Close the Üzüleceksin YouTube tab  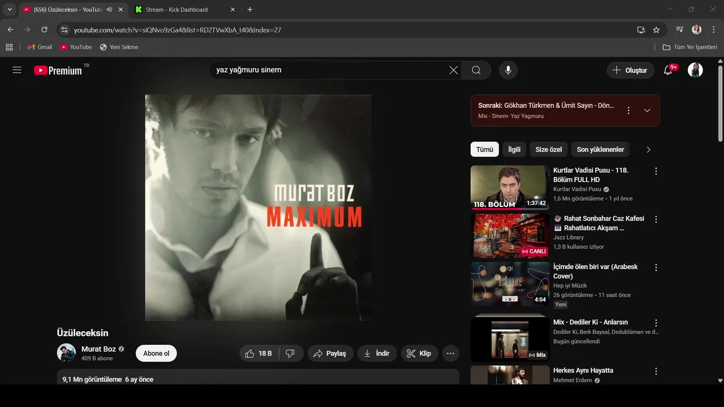(120, 10)
